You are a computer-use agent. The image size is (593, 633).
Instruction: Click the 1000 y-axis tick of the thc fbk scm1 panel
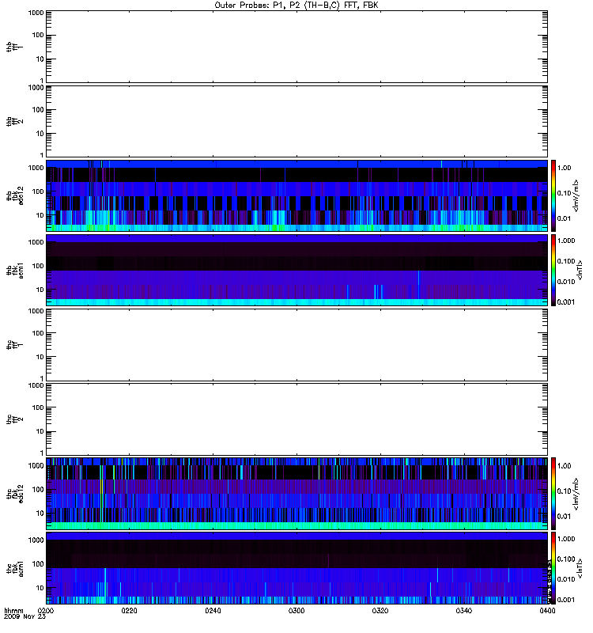pyautogui.click(x=36, y=540)
